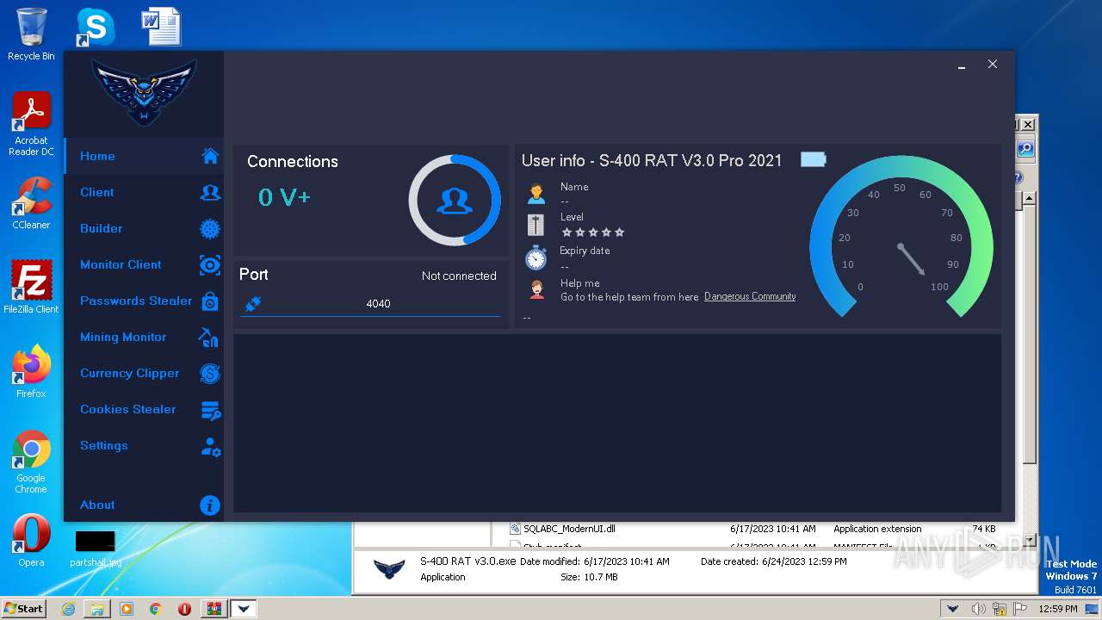This screenshot has width=1102, height=620.
Task: Click the Expiry date stopwatch icon
Action: coord(536,257)
